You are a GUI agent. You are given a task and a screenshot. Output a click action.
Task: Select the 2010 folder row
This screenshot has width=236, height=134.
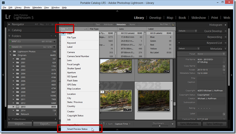(x=32, y=96)
